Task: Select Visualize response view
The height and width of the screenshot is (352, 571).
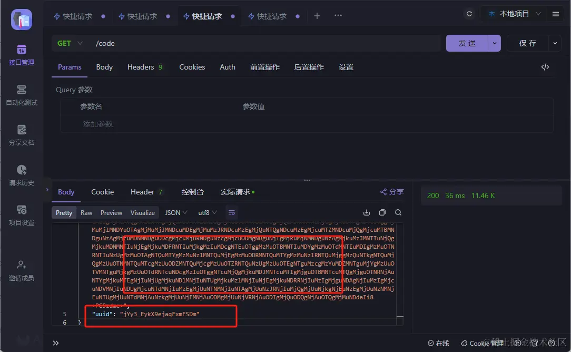Action: pos(142,213)
